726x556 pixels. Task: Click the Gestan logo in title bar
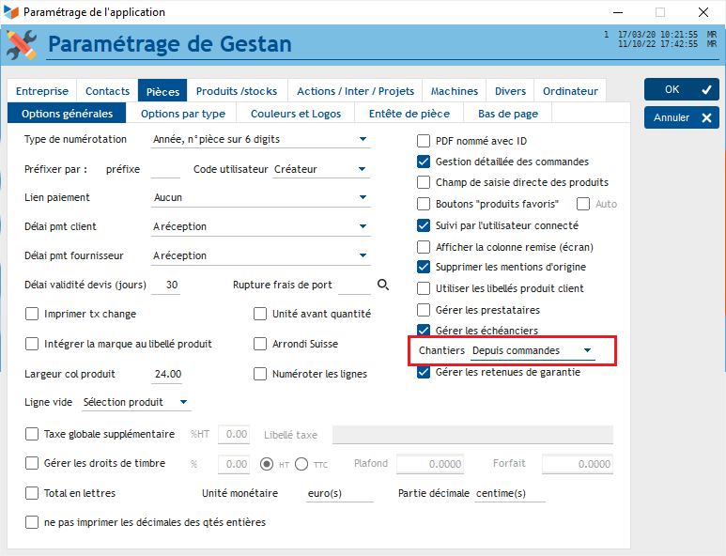click(x=11, y=12)
